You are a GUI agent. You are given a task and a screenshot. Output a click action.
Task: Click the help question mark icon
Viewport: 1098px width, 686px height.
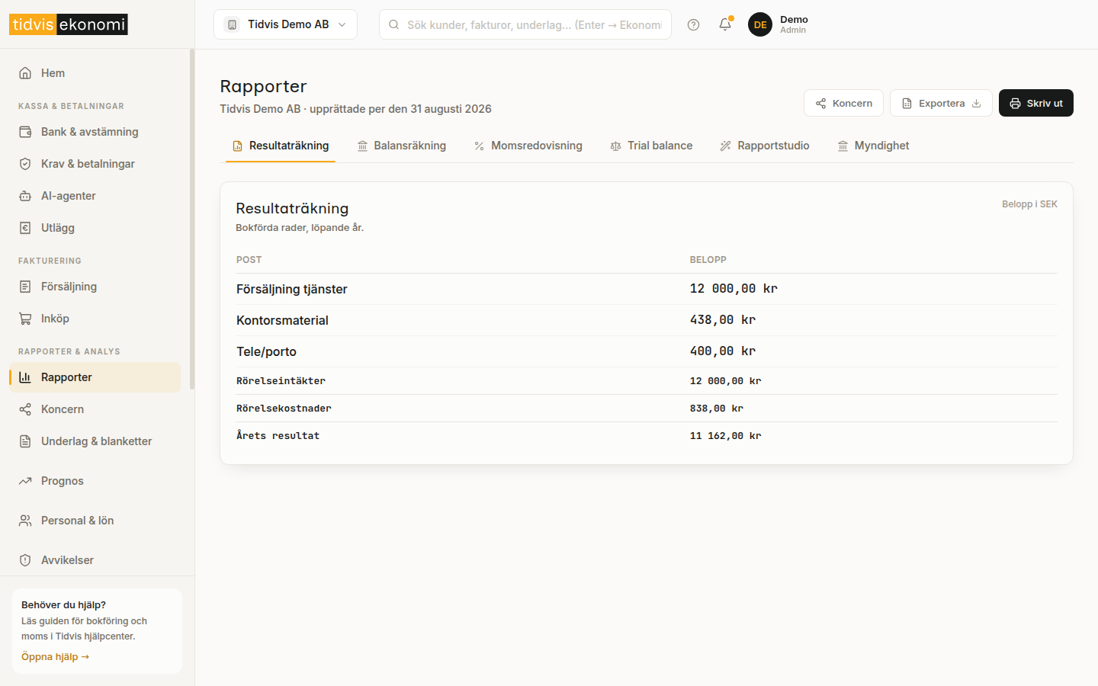point(693,24)
